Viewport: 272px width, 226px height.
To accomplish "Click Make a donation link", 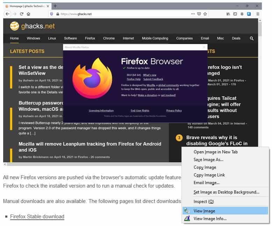I will pyautogui.click(x=148, y=95).
